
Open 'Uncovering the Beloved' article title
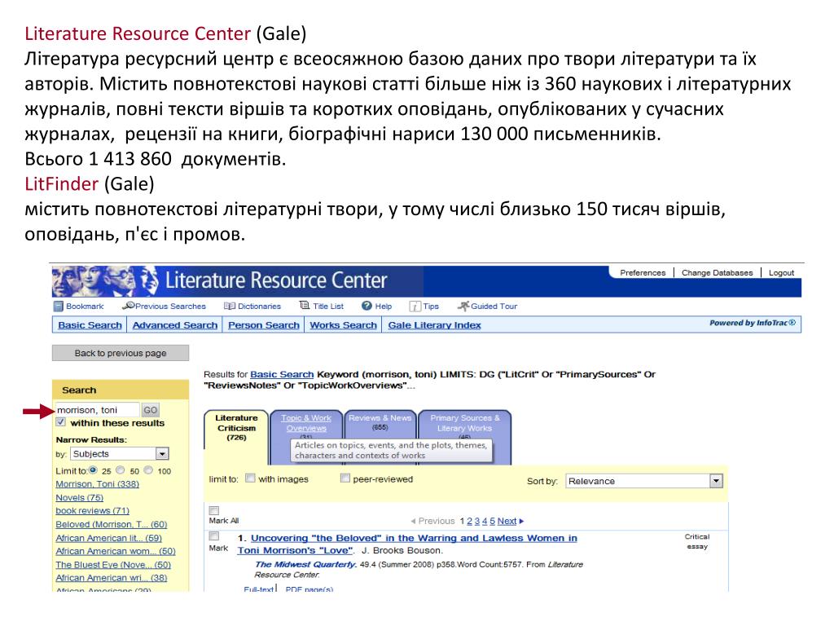point(407,544)
